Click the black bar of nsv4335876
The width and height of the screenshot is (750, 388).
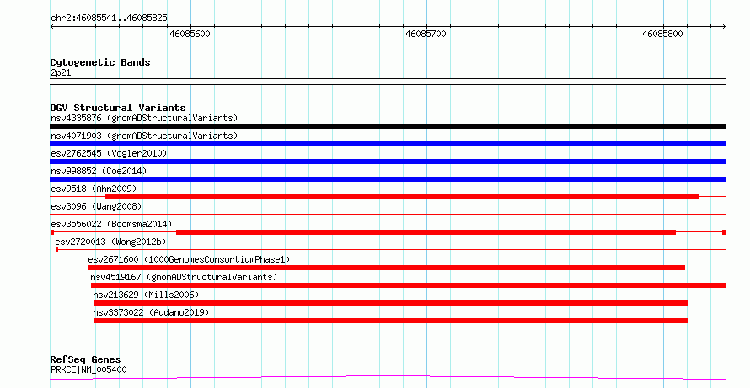coord(388,126)
